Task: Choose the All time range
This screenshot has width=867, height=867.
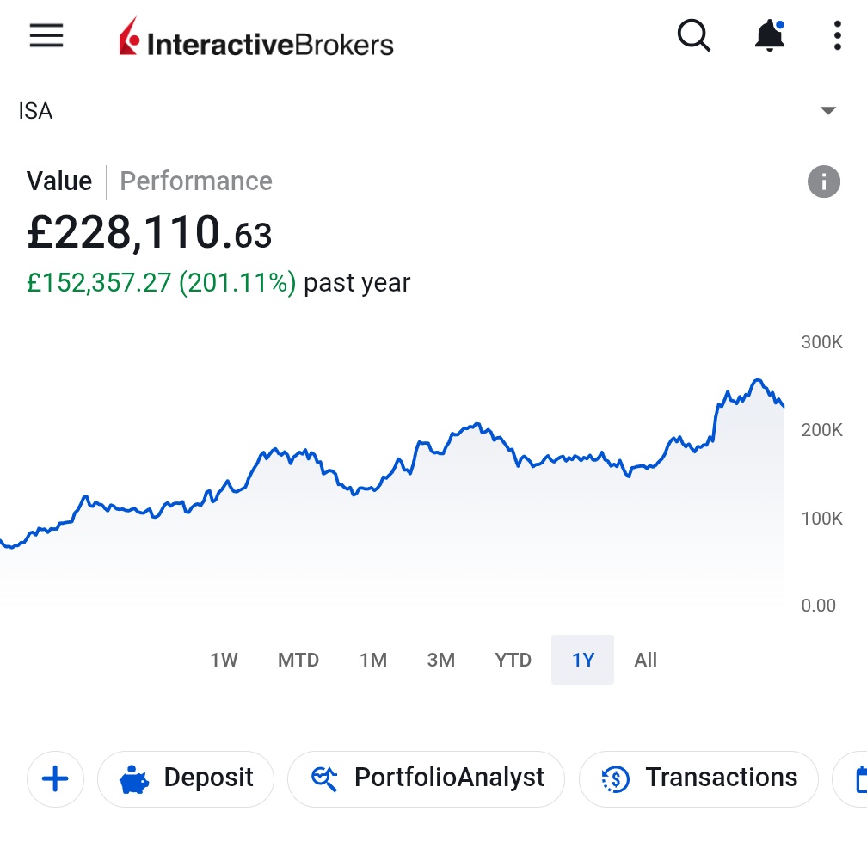Action: click(645, 660)
